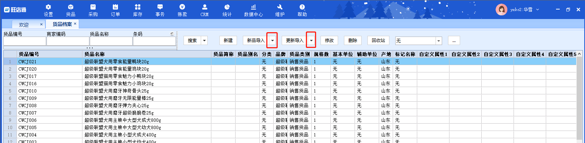The image size is (585, 143).
Task: Switch to the 欢迎 tab
Action: point(24,25)
